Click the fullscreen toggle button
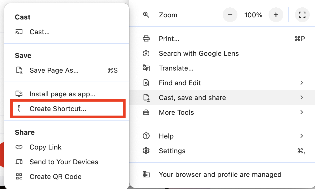315x189 pixels. coord(302,15)
